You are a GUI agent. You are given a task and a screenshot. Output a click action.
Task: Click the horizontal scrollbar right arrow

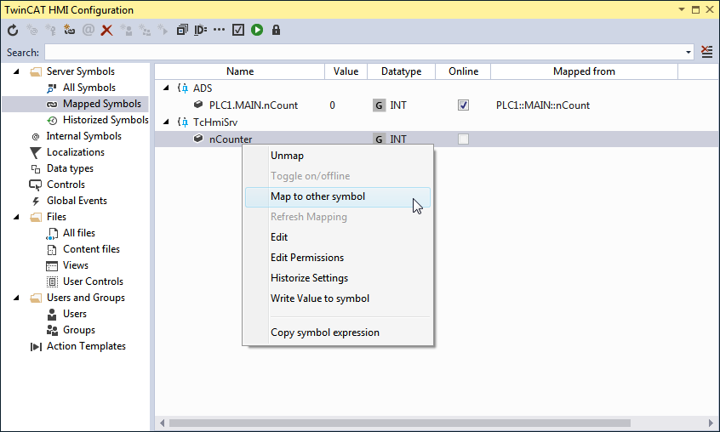click(711, 423)
